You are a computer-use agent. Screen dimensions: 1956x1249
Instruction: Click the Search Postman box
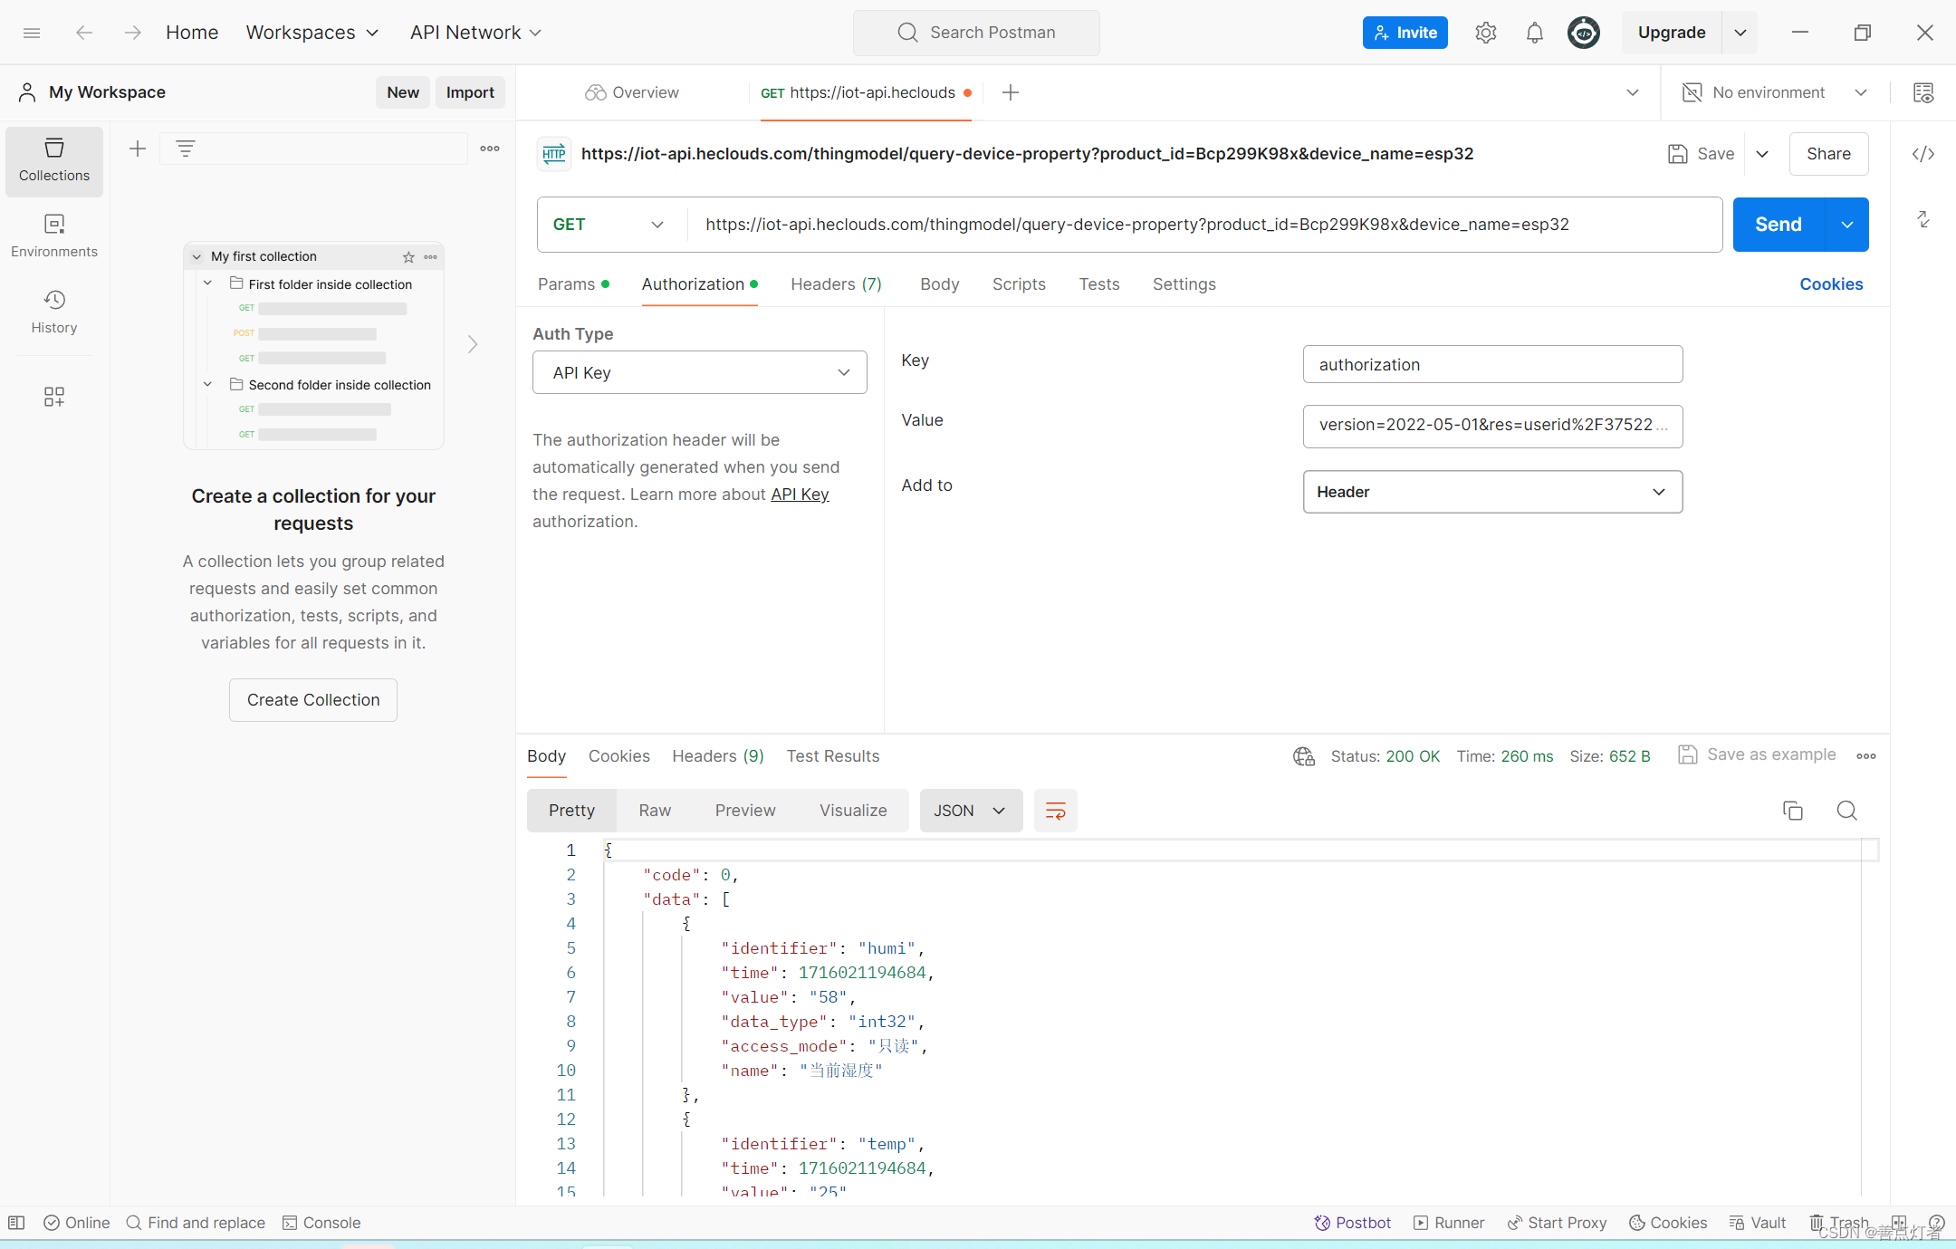(976, 33)
